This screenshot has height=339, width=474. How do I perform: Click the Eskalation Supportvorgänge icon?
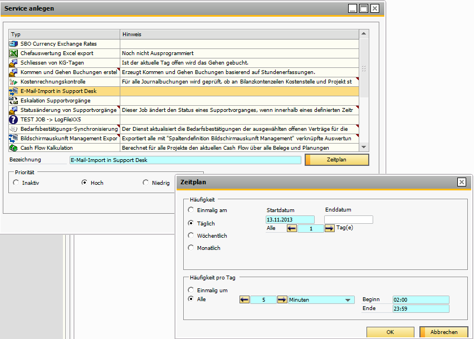tap(13, 101)
